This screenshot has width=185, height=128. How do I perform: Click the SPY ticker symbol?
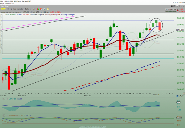pos(3,9)
